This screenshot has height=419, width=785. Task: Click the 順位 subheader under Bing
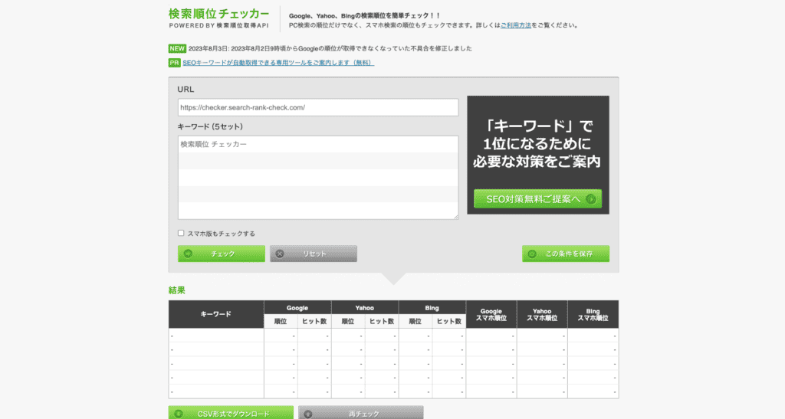coord(415,322)
